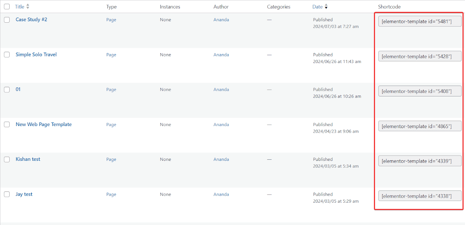Click Page type link in the 01 row
Screen dimensions: 465x225
[x=111, y=90]
